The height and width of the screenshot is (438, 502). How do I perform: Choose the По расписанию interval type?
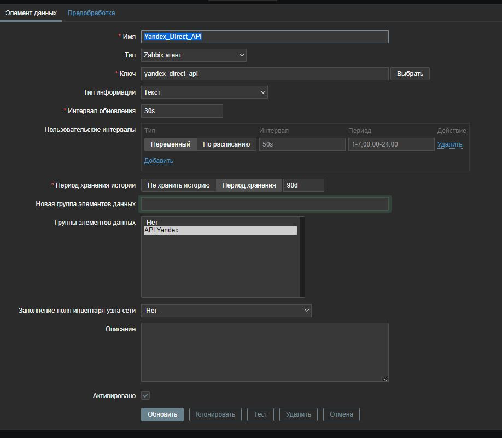(x=226, y=144)
